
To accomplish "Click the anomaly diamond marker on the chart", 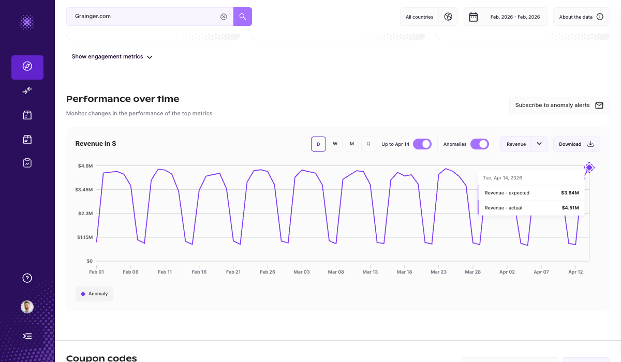I will coord(589,168).
